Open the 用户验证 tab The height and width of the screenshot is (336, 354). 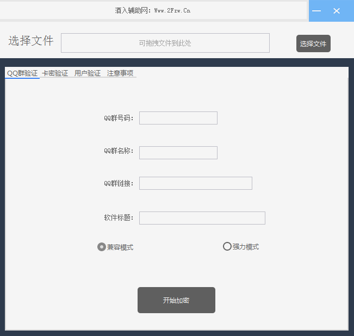point(88,73)
